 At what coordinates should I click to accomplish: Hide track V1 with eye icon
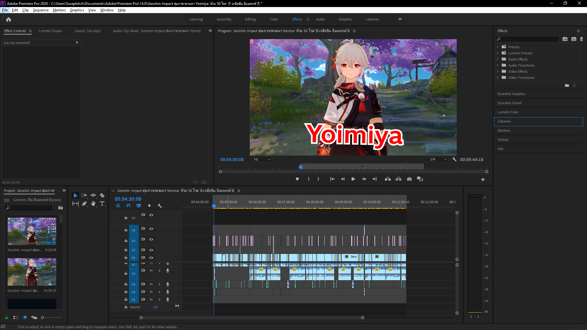click(x=151, y=258)
